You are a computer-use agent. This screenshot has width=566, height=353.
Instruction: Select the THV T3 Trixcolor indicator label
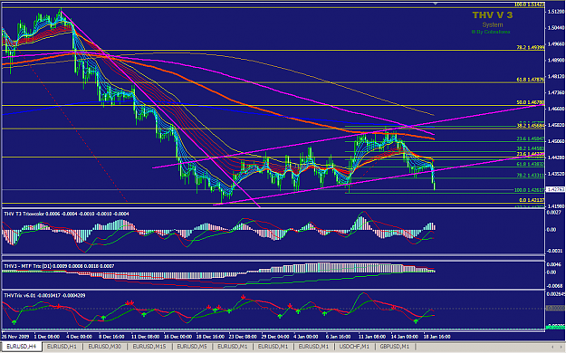coord(66,214)
